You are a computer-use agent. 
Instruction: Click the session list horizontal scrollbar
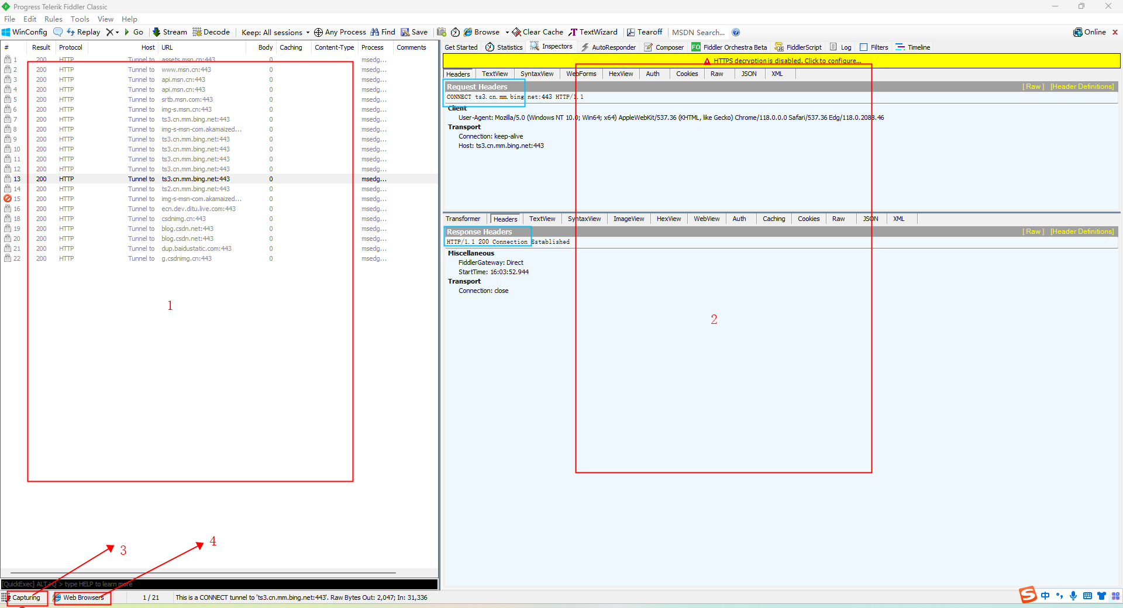pyautogui.click(x=203, y=573)
